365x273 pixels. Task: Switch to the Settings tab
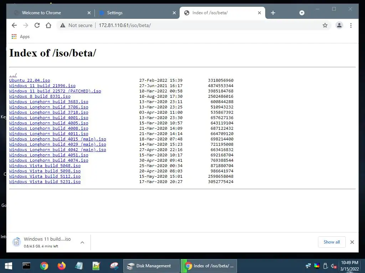137,13
